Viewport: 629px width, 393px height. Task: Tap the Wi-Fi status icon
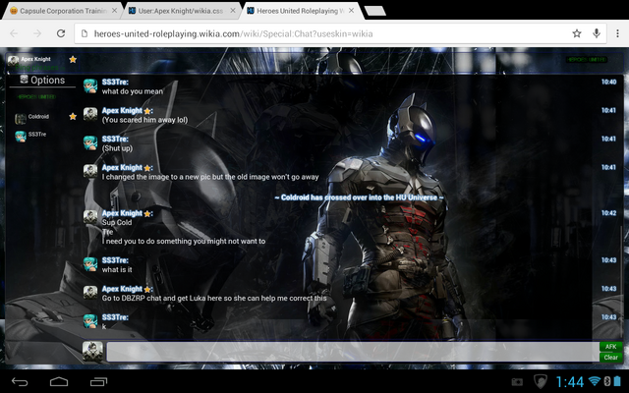click(594, 381)
